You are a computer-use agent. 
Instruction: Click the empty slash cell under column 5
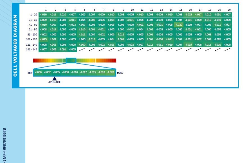(x=82, y=50)
